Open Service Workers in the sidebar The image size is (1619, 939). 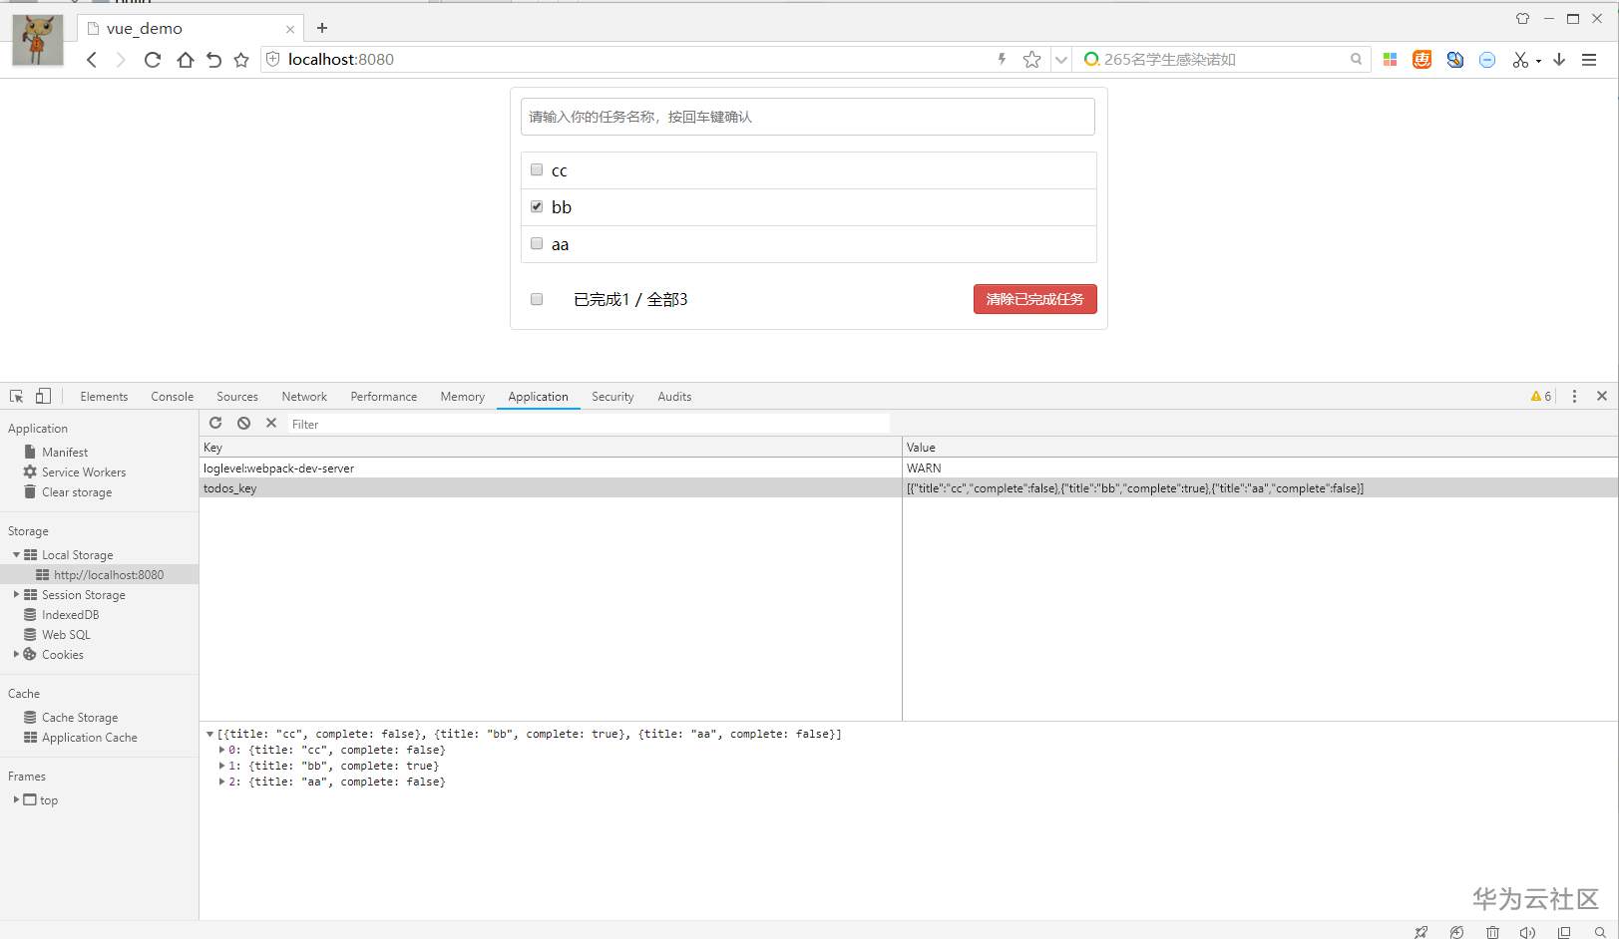pyautogui.click(x=84, y=471)
